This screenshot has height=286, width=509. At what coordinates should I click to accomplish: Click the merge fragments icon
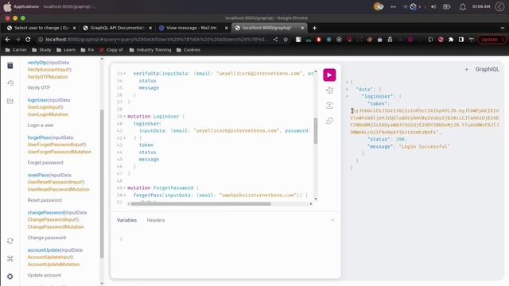(x=329, y=106)
